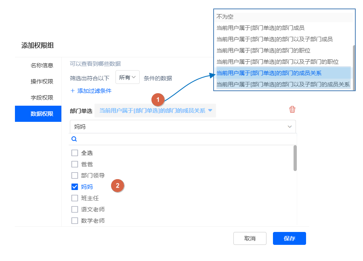Enable the 爸爸 checkbox

74,164
